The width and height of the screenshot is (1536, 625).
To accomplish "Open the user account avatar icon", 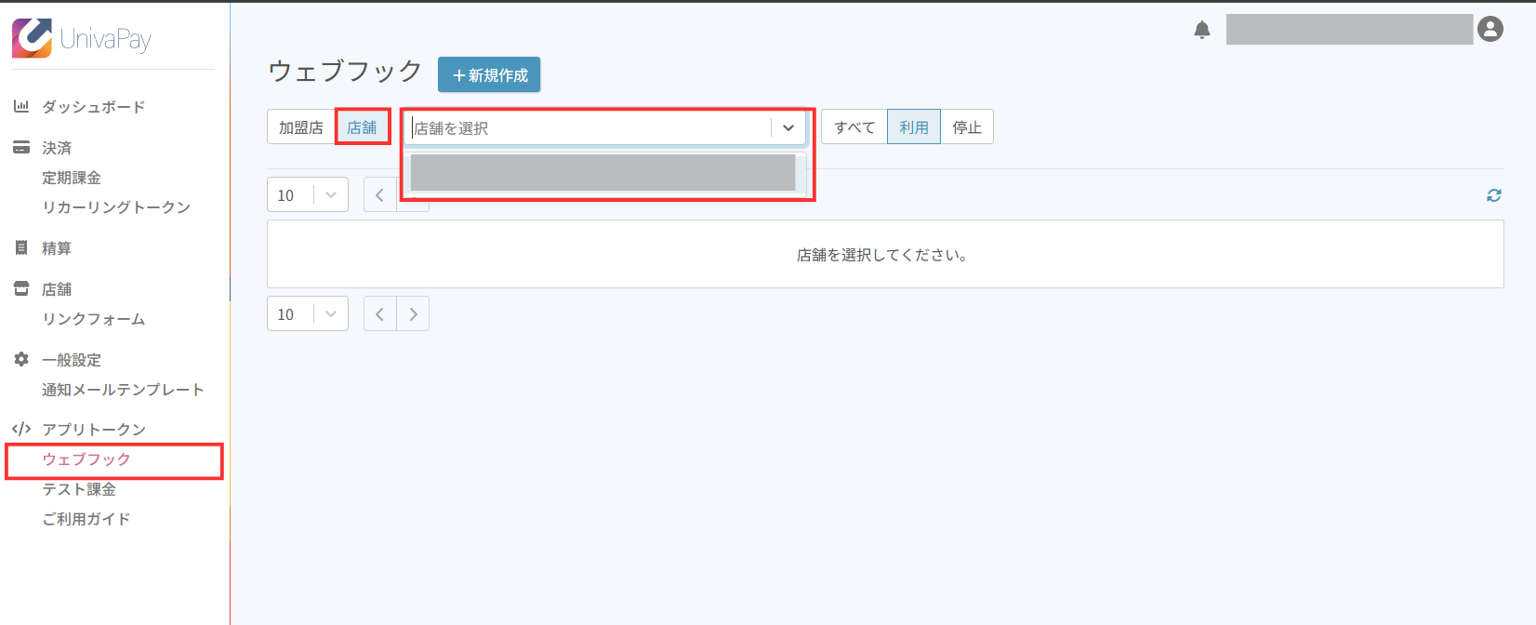I will point(1490,30).
